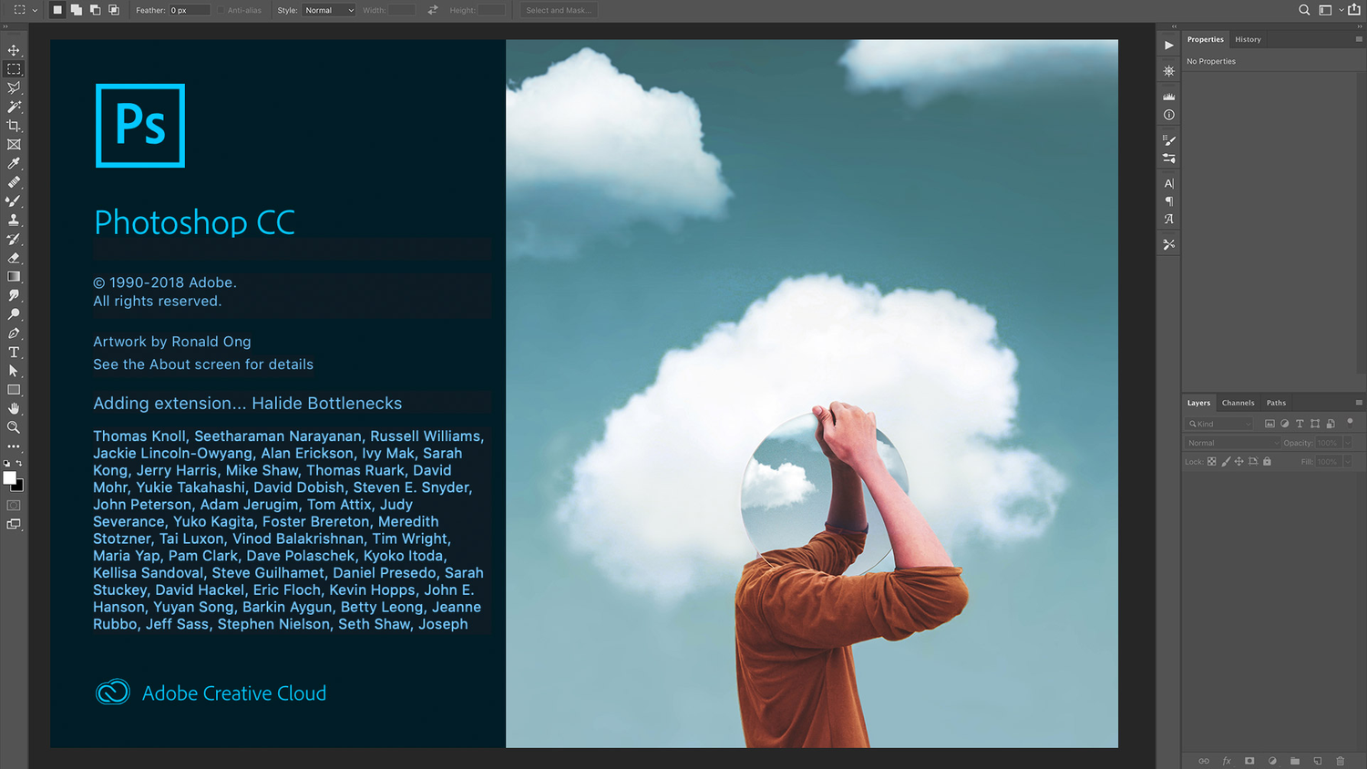The width and height of the screenshot is (1367, 769).
Task: Swap width and height arrows icon
Action: 433,10
